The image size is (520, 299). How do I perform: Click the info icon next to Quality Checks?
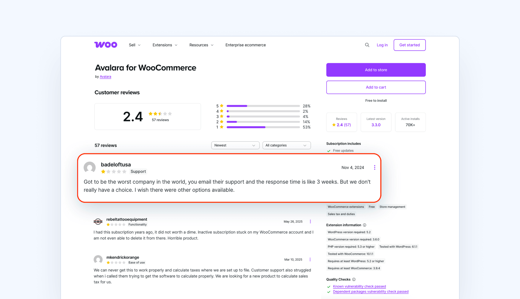(x=354, y=279)
